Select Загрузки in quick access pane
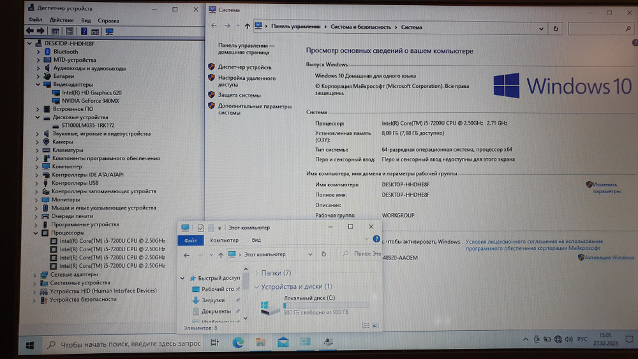638x359 pixels. tap(213, 300)
